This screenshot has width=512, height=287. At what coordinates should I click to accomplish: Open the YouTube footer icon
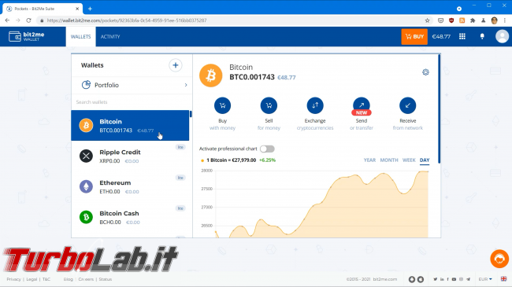click(454, 279)
